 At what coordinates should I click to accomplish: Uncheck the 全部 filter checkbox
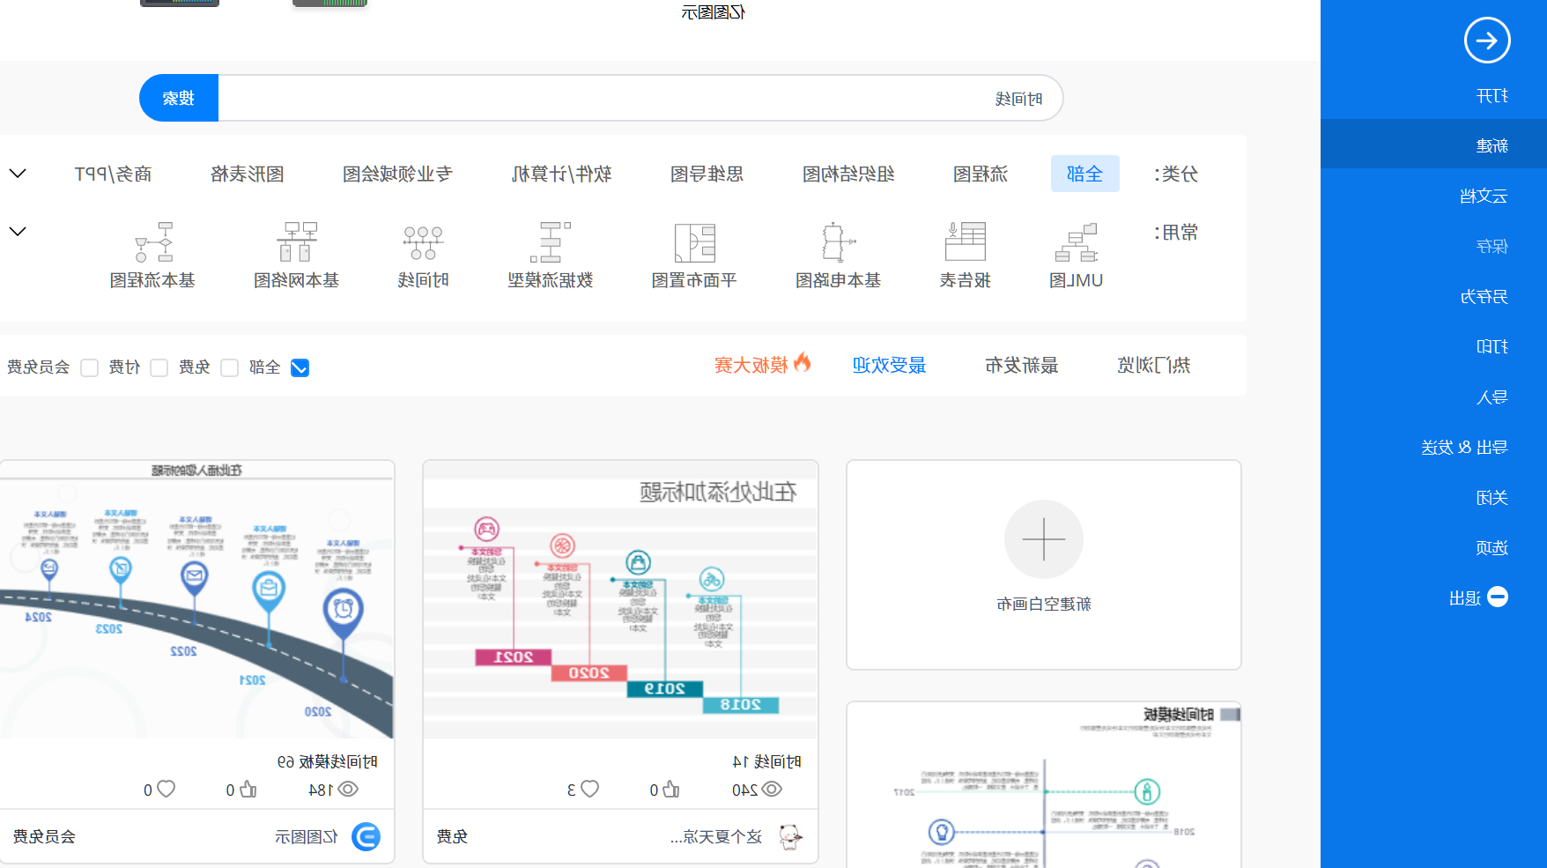300,367
